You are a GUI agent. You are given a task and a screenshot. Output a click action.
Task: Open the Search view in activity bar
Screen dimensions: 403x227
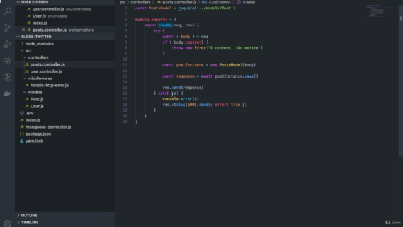[8, 11]
